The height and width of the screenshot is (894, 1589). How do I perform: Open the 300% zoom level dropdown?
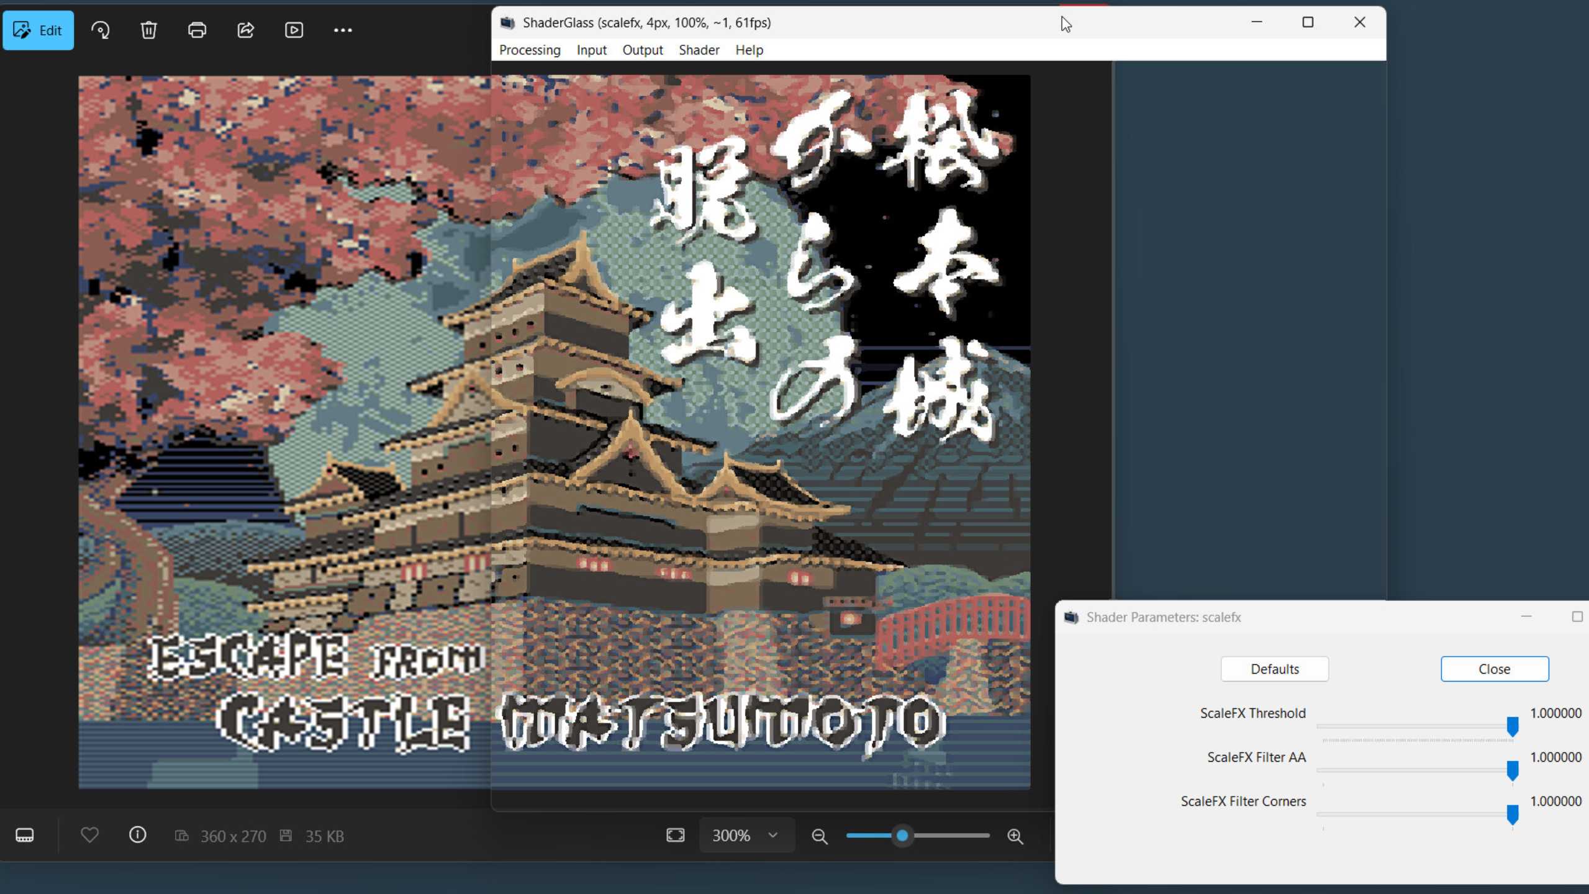pyautogui.click(x=746, y=836)
